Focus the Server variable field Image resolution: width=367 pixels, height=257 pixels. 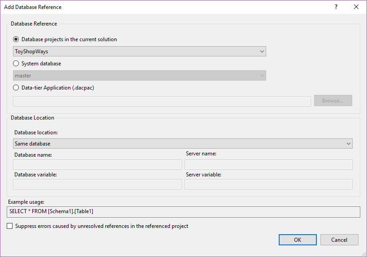coord(268,184)
